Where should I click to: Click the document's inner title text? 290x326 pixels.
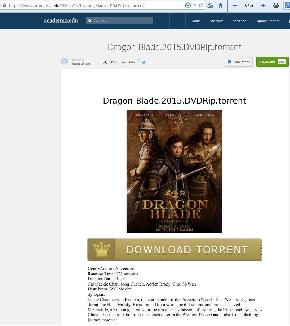click(175, 101)
